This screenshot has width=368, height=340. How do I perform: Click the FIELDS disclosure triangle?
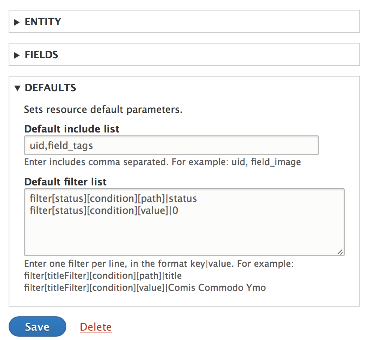(17, 54)
